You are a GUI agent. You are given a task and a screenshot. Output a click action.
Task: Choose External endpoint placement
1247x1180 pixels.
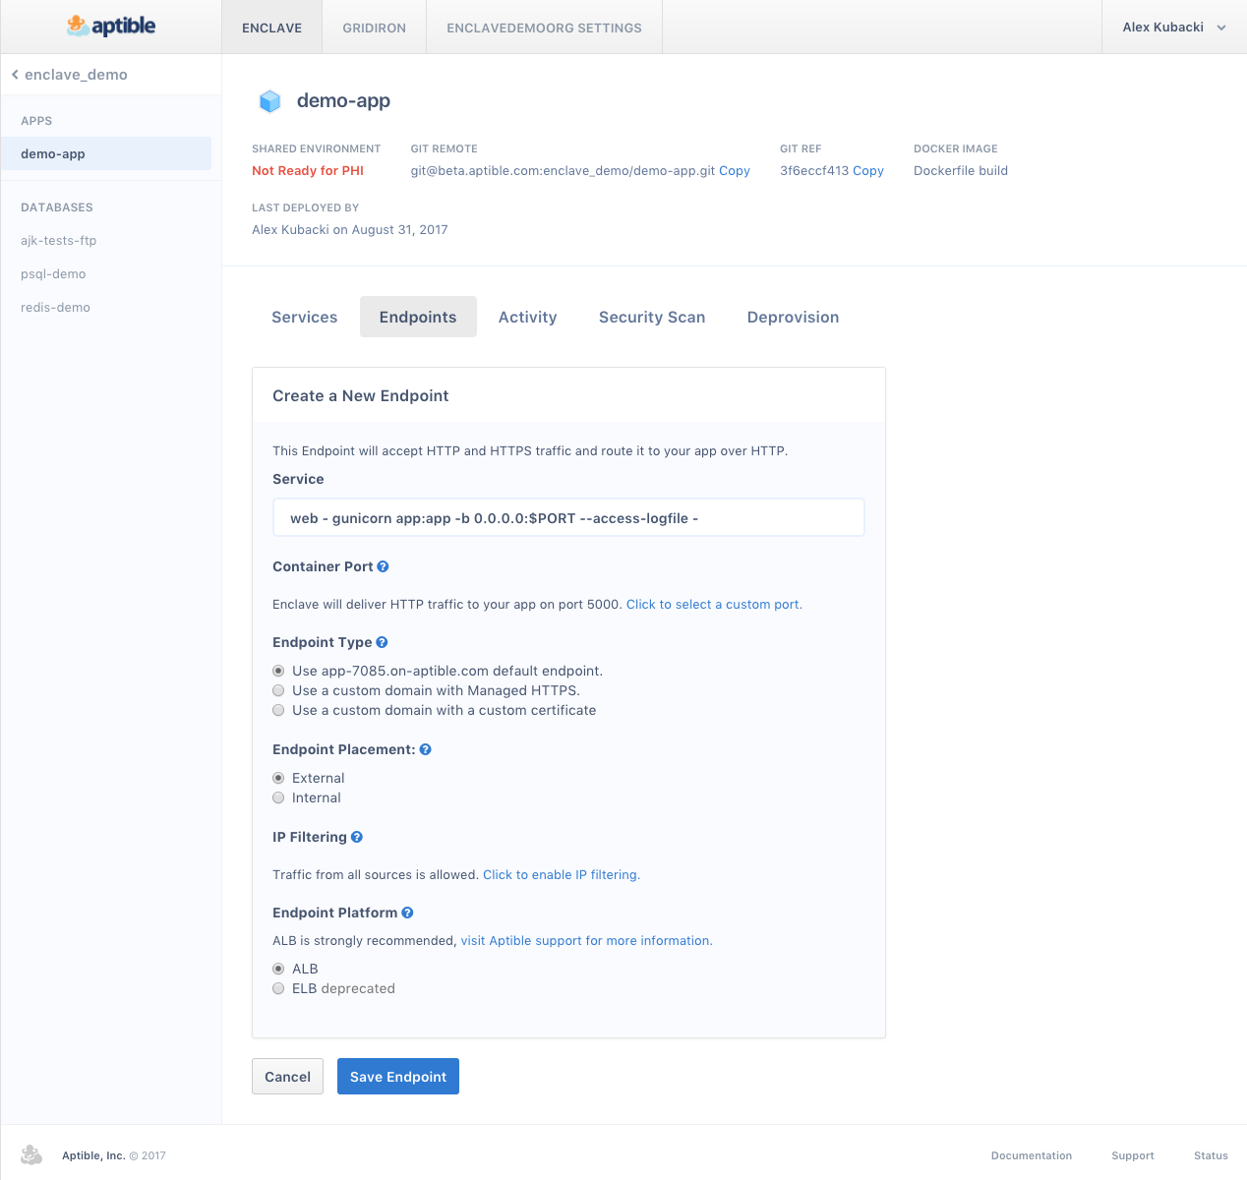[x=278, y=778]
